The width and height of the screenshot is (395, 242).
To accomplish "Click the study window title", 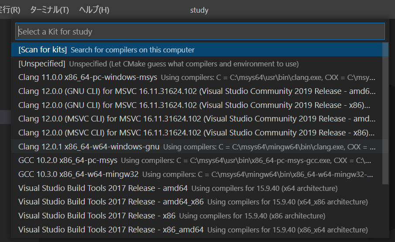I will 199,10.
